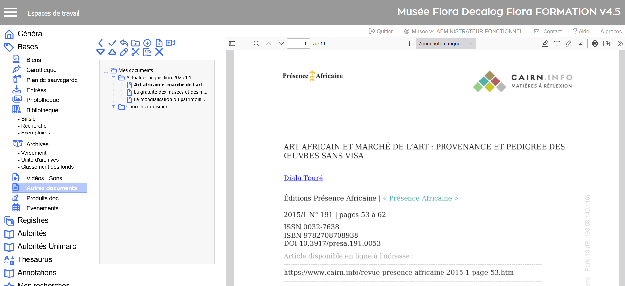Click the Quitter link
Screen dimensions: 625x286
(381, 31)
